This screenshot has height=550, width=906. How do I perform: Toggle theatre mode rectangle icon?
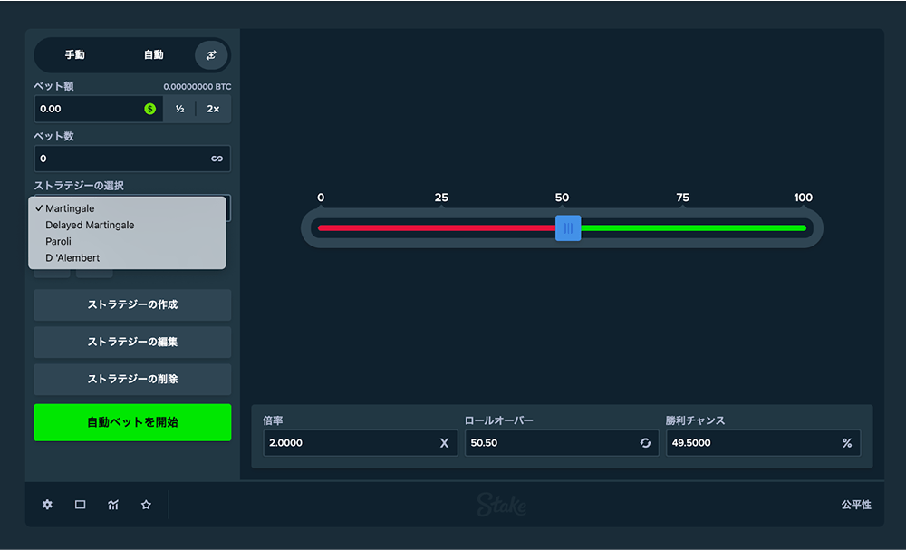[81, 505]
